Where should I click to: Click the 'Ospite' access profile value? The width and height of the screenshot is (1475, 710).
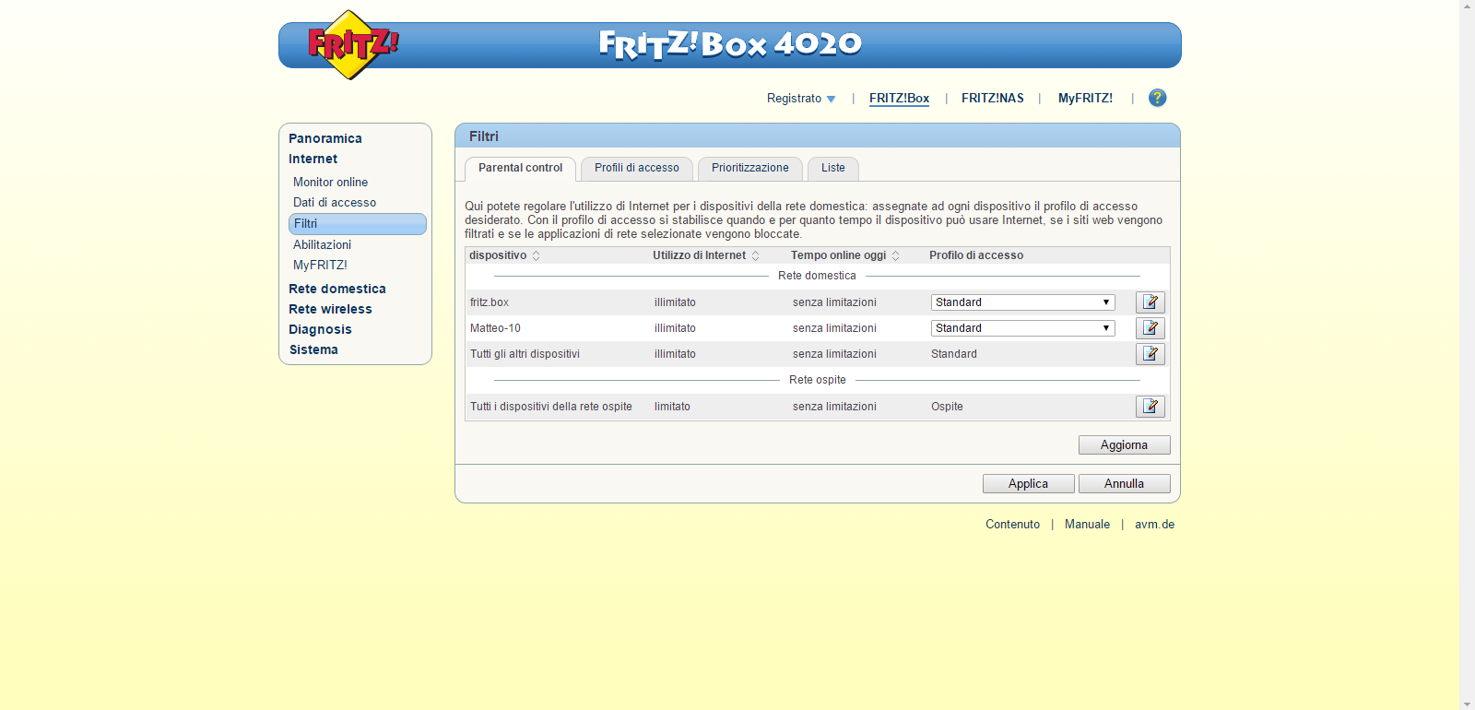tap(947, 407)
